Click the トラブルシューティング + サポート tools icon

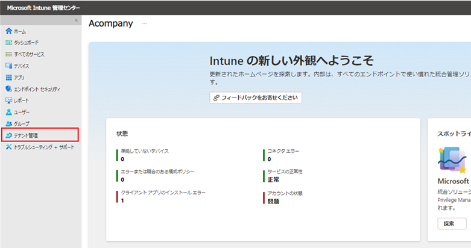click(8, 147)
